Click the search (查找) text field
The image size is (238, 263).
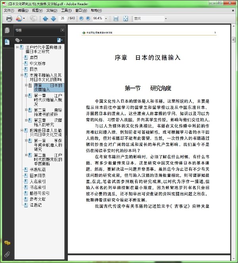(149, 18)
